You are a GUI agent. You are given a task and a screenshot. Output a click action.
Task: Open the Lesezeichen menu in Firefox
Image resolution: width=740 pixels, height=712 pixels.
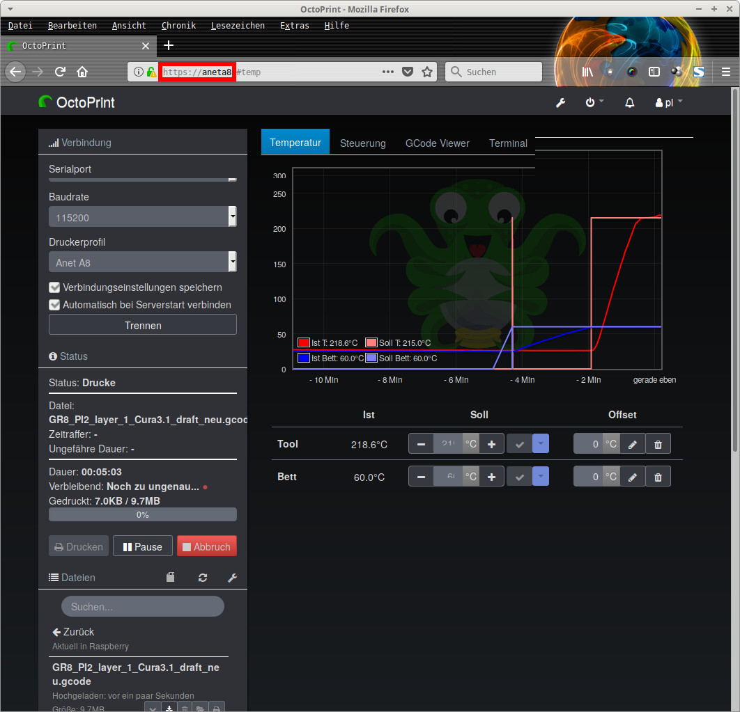coord(238,26)
